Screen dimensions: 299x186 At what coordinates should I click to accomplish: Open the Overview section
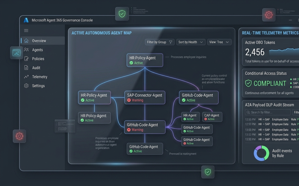(x=43, y=41)
